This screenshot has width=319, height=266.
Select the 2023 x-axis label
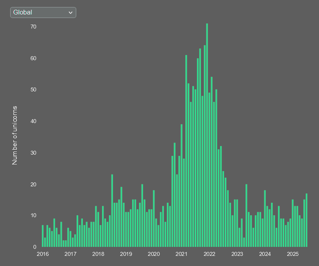pyautogui.click(x=237, y=254)
